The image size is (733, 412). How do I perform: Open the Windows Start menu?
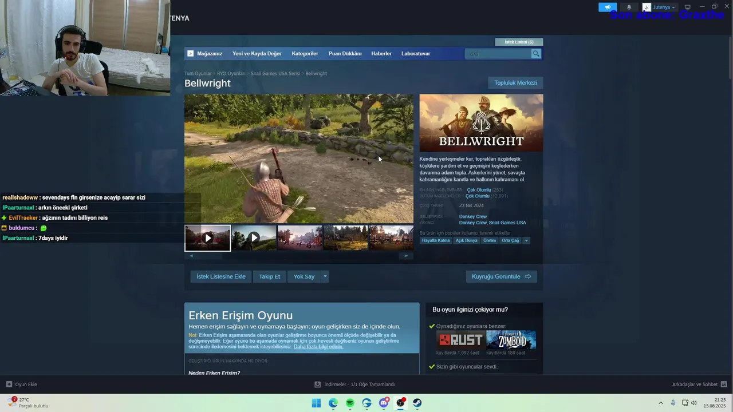tap(316, 403)
